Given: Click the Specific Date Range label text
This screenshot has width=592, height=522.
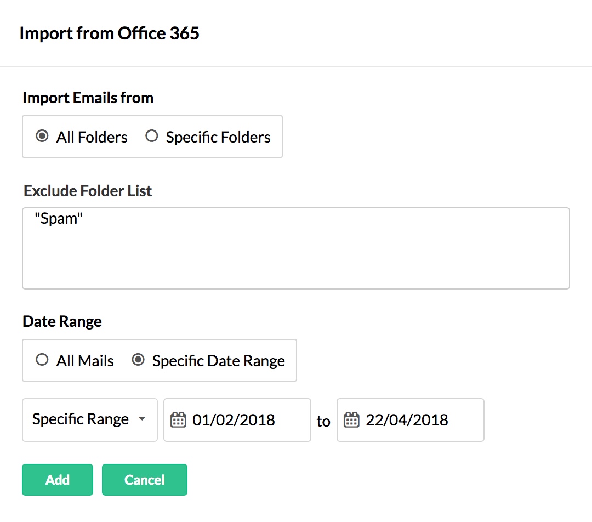Looking at the screenshot, I should 219,361.
